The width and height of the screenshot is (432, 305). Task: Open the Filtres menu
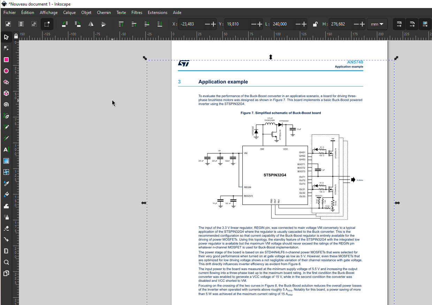(137, 13)
